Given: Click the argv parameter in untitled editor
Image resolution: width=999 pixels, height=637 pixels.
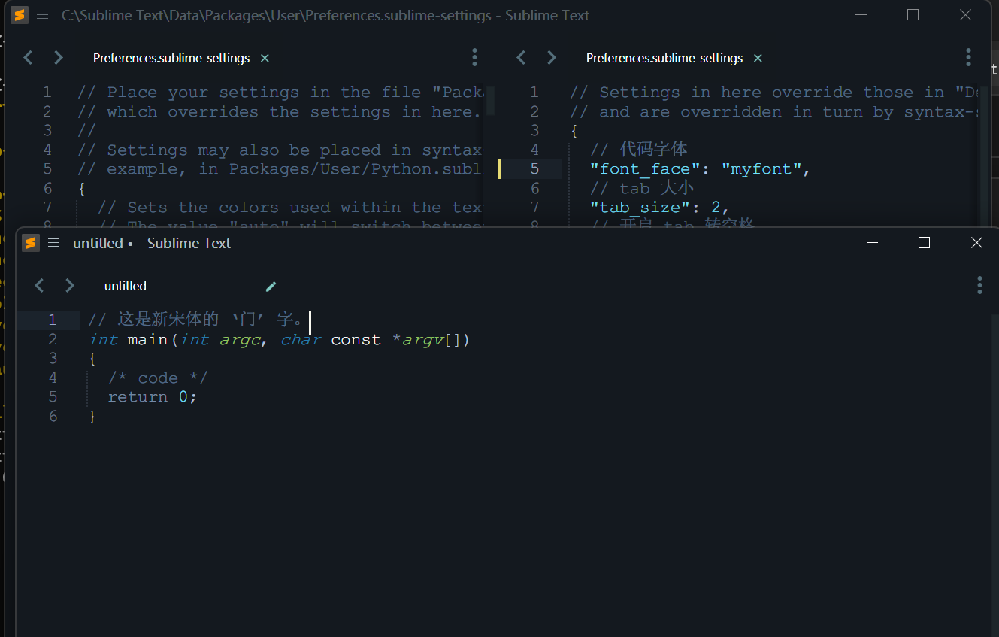Looking at the screenshot, I should click(422, 340).
